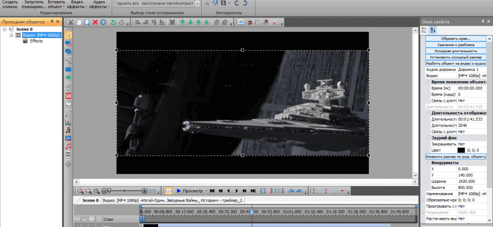The height and width of the screenshot is (227, 493).
Task: Click the red magnet snapping icon
Action: (250, 22)
